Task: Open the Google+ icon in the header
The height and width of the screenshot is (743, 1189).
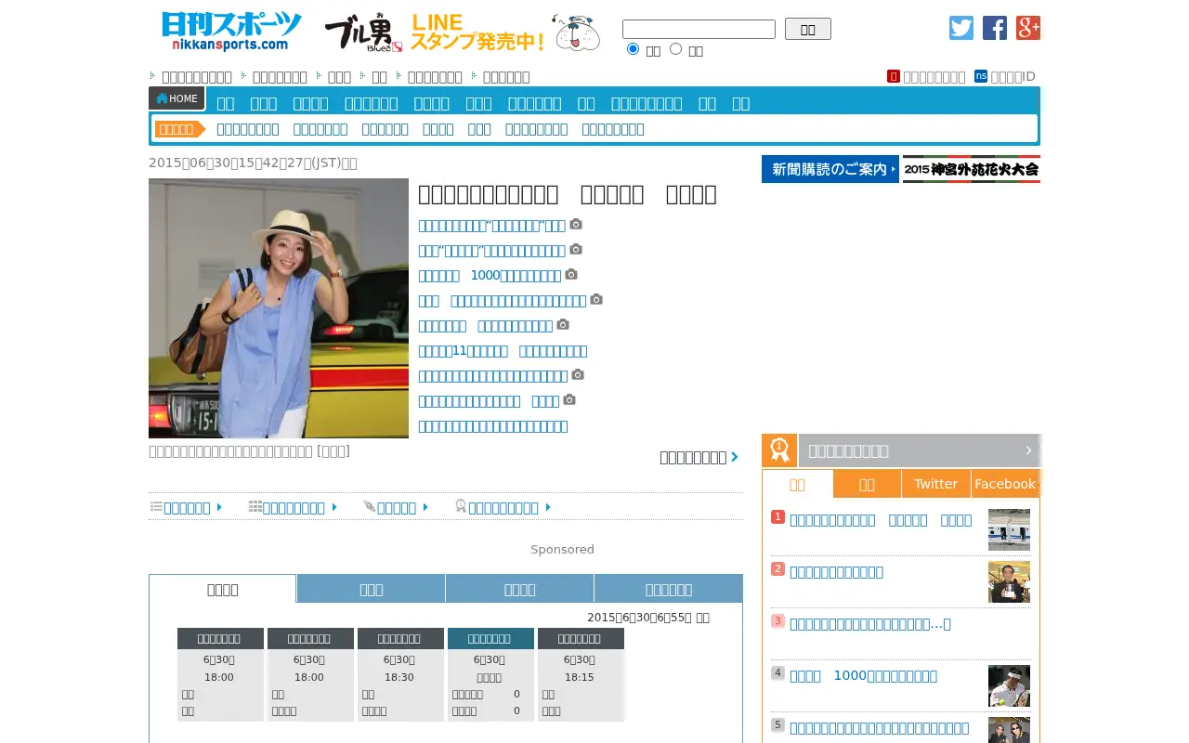Action: 1028,28
